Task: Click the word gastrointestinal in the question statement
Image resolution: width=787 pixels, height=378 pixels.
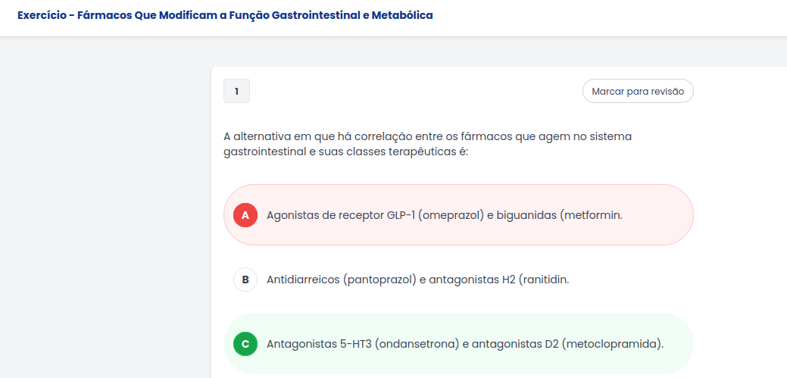Action: click(x=267, y=152)
